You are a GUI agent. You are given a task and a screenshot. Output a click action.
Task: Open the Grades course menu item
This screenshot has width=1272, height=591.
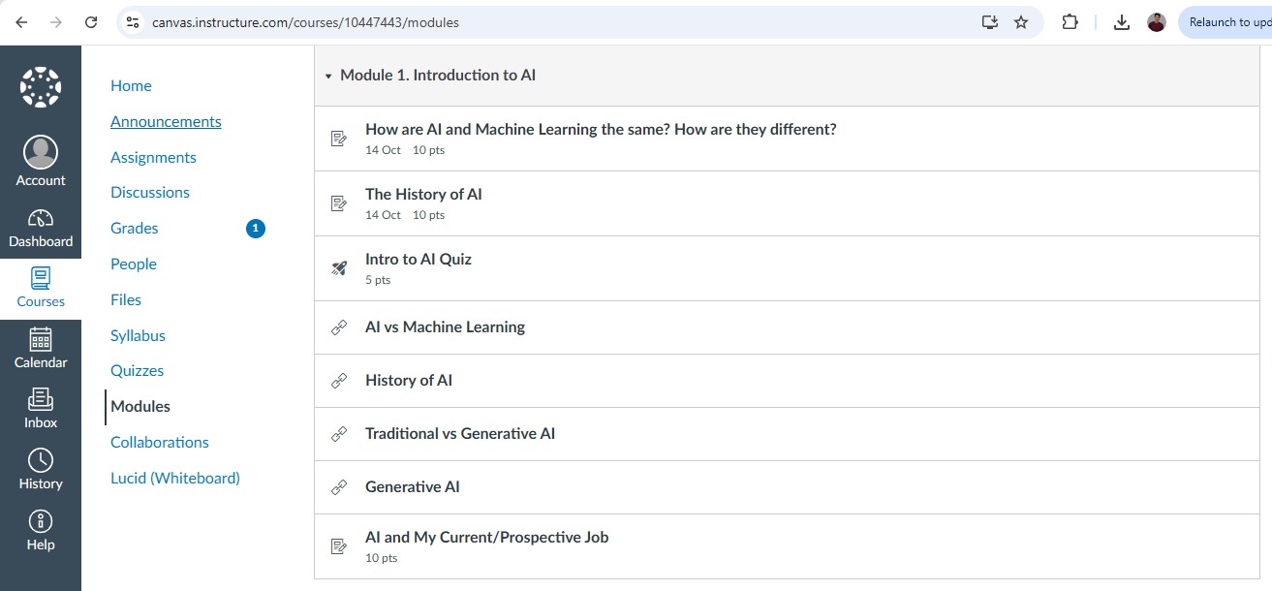(x=135, y=229)
